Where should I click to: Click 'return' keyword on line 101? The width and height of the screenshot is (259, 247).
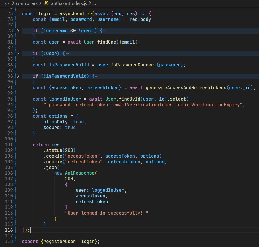(x=41, y=145)
